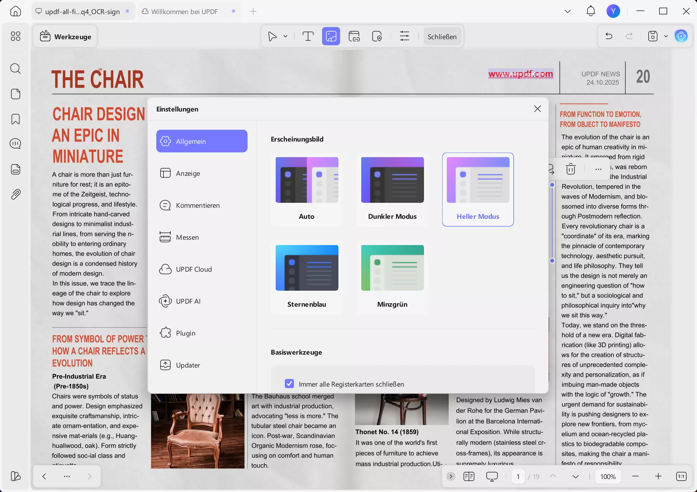This screenshot has width=697, height=492.
Task: Open the bookmark panel icon
Action: coord(16,119)
